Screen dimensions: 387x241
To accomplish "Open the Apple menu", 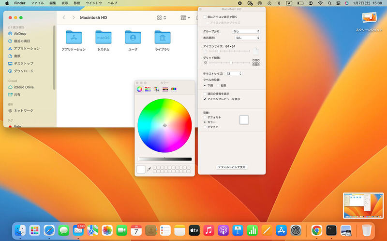I will [x=7, y=3].
